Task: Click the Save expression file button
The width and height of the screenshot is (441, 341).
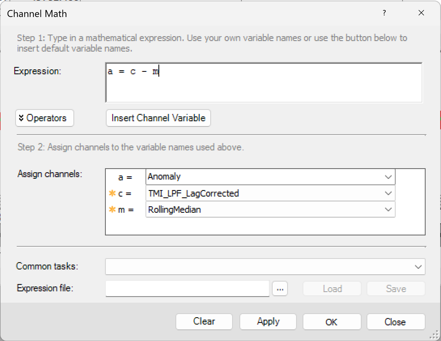Action: tap(396, 289)
